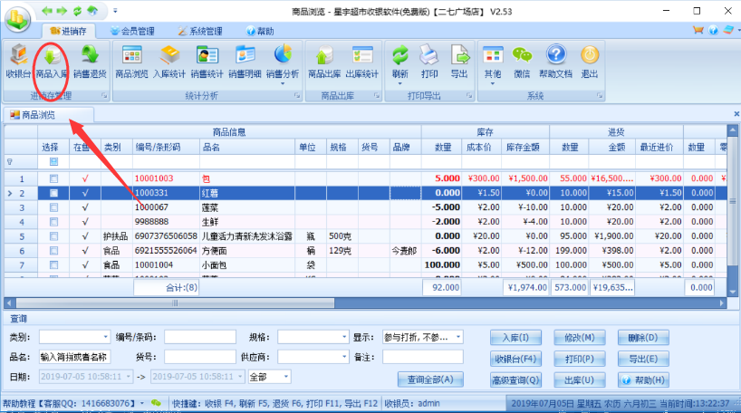Toggle the checkbox for row 红薯
This screenshot has height=413, width=741.
[x=53, y=193]
